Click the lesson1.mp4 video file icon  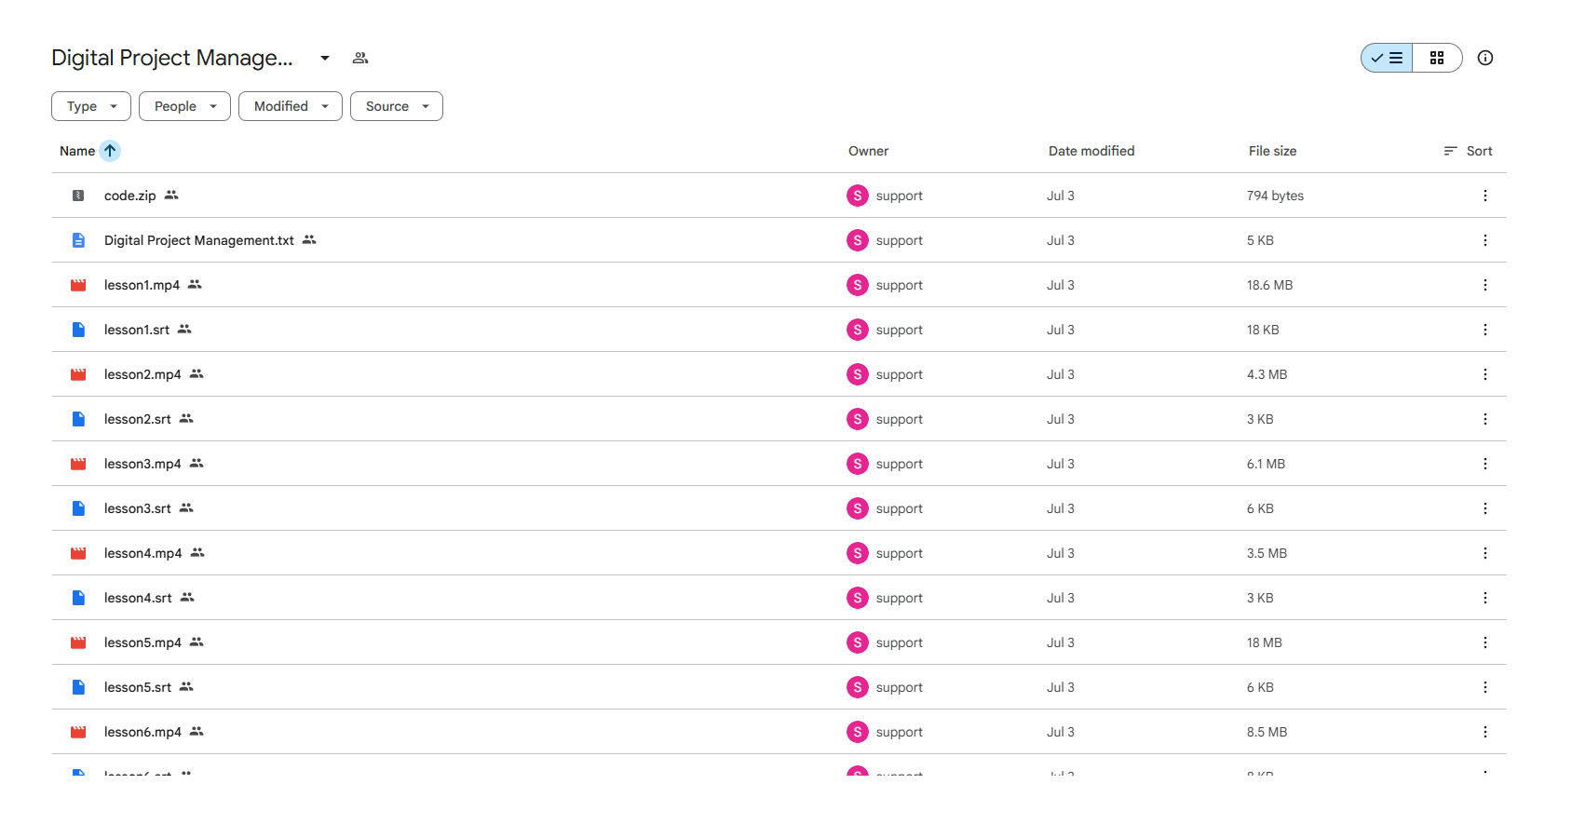pyautogui.click(x=78, y=285)
